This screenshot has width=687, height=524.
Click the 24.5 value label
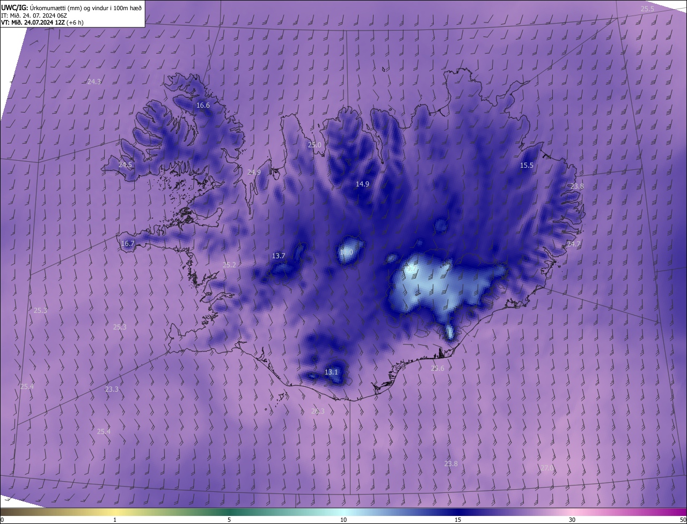(125, 164)
